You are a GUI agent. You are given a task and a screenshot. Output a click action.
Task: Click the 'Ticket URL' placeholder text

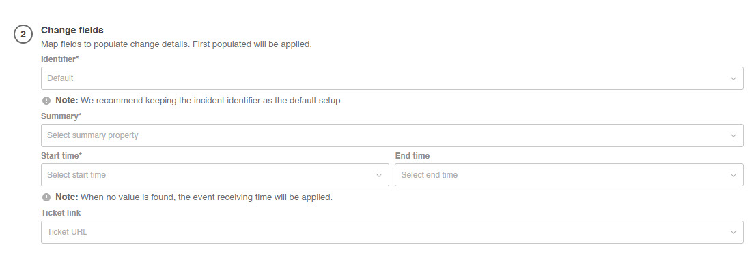pos(67,231)
